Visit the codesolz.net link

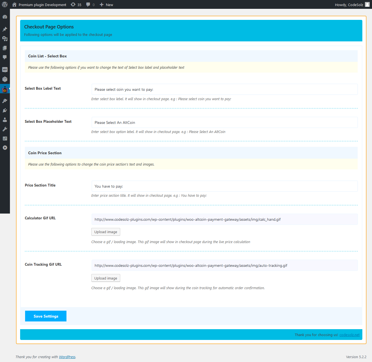349,335
